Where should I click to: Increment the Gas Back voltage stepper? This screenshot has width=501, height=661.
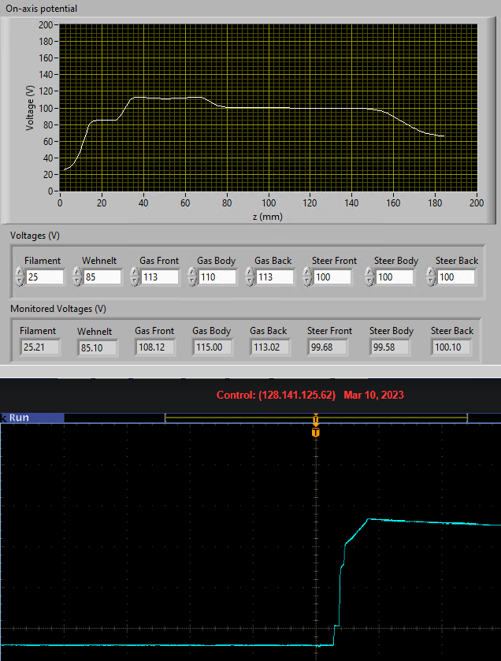click(x=250, y=273)
